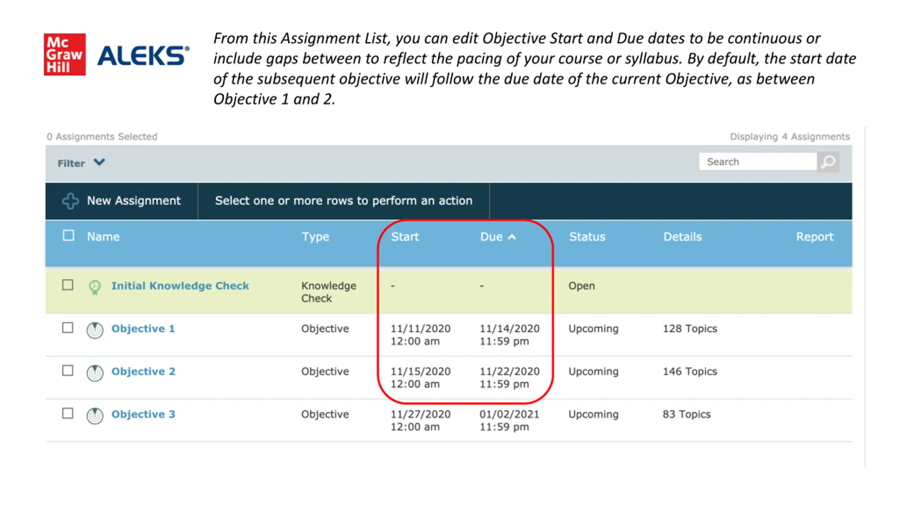Screen dimensions: 899x506
Task: Click Objective 3 'Upcoming' status
Action: pyautogui.click(x=593, y=415)
